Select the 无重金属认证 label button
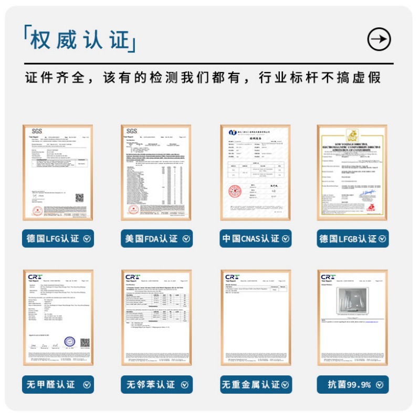 [256, 385]
